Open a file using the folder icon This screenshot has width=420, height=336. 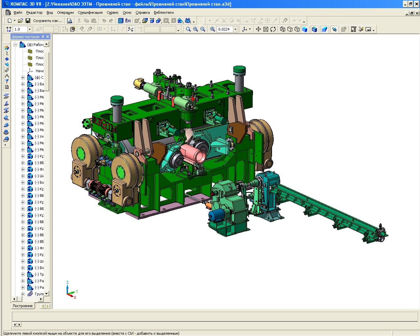(20, 21)
